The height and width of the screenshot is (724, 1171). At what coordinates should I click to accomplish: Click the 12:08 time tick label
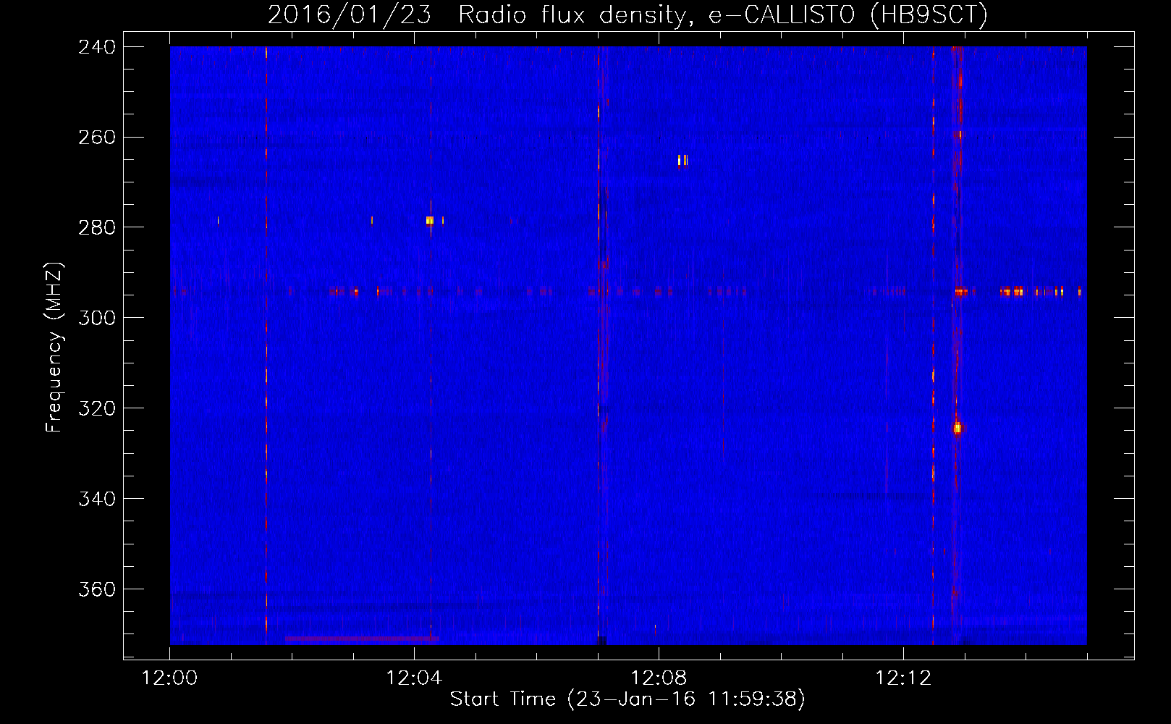click(x=659, y=678)
